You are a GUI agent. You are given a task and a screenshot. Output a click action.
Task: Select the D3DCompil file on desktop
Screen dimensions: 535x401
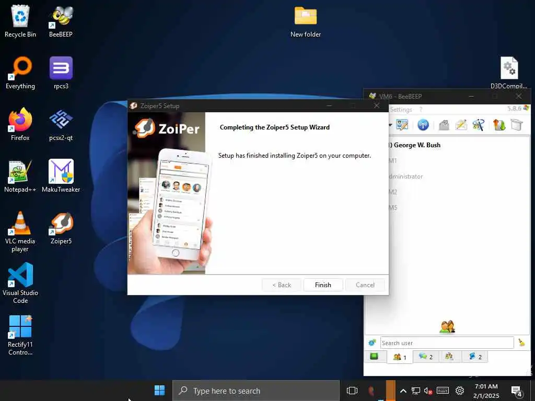[x=509, y=73]
